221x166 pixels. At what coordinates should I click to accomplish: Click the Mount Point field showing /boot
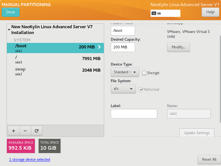[x=123, y=31]
